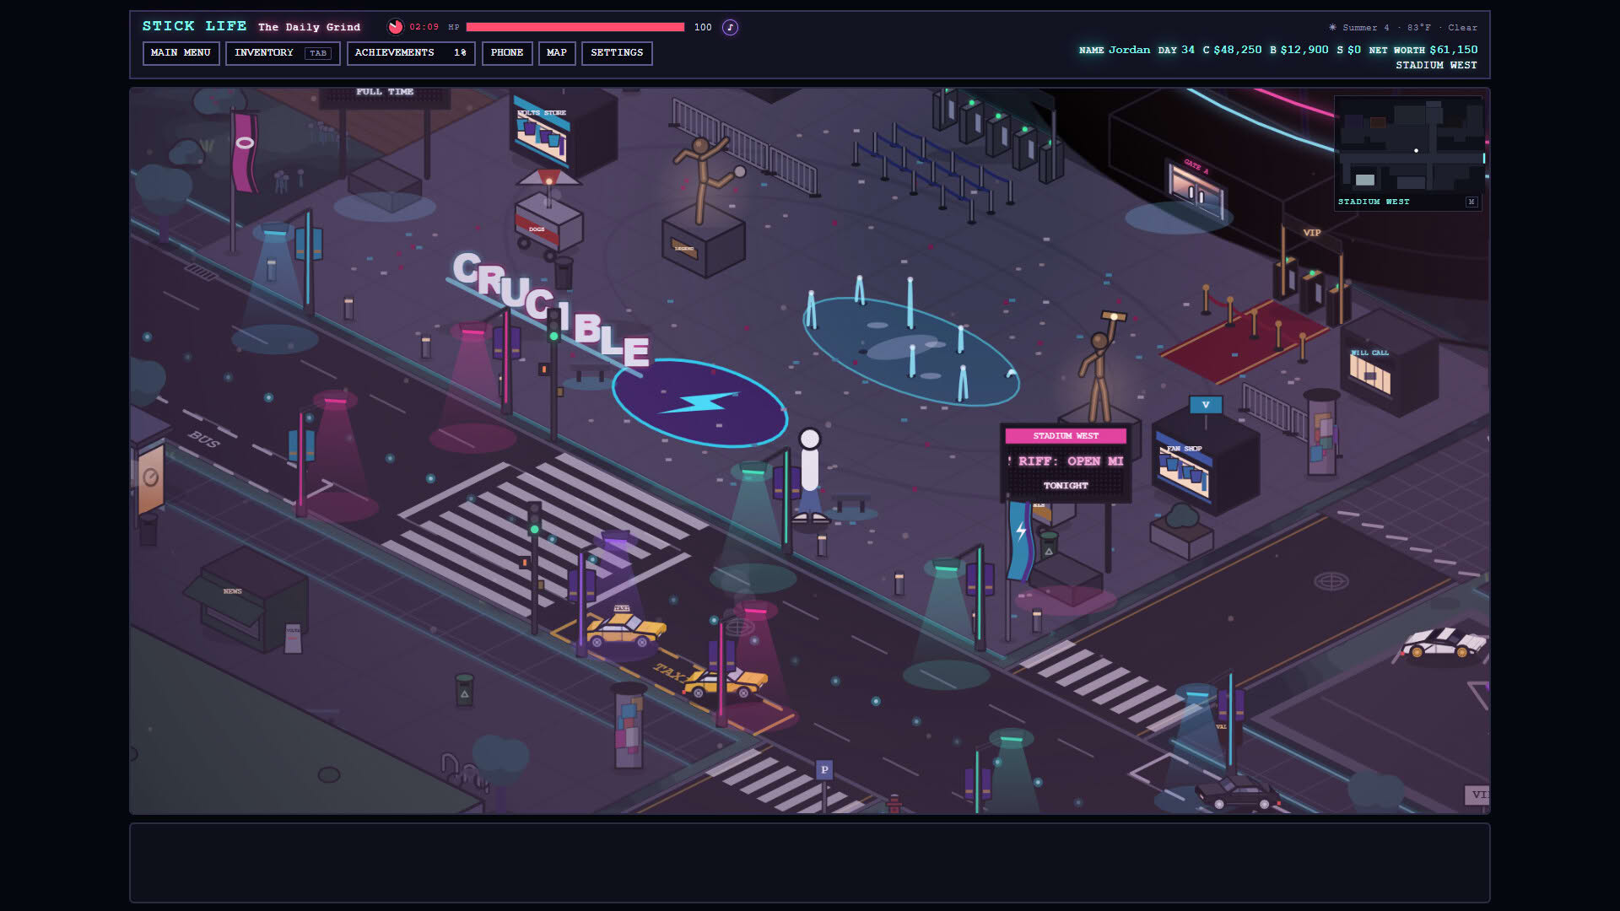Click the bus stop shelter clock sign
Image resolution: width=1620 pixels, height=911 pixels.
coord(150,477)
